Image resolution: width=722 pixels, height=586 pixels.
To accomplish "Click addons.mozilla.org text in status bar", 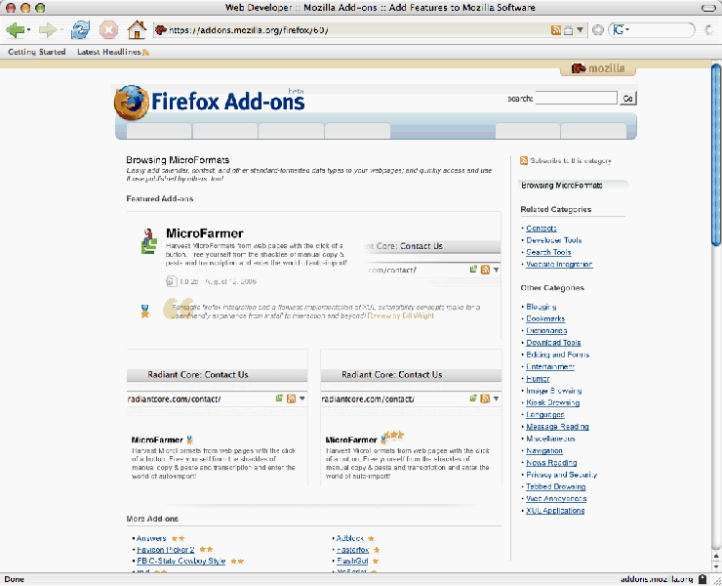I will (x=657, y=579).
